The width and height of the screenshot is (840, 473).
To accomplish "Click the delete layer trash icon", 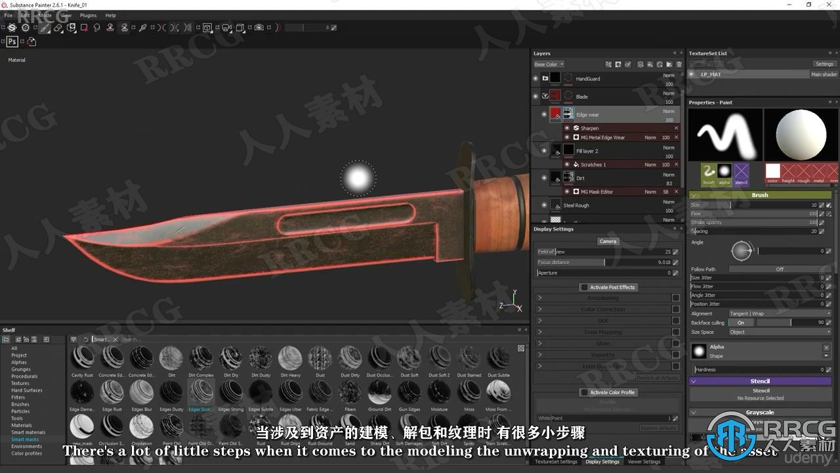I will (x=679, y=64).
